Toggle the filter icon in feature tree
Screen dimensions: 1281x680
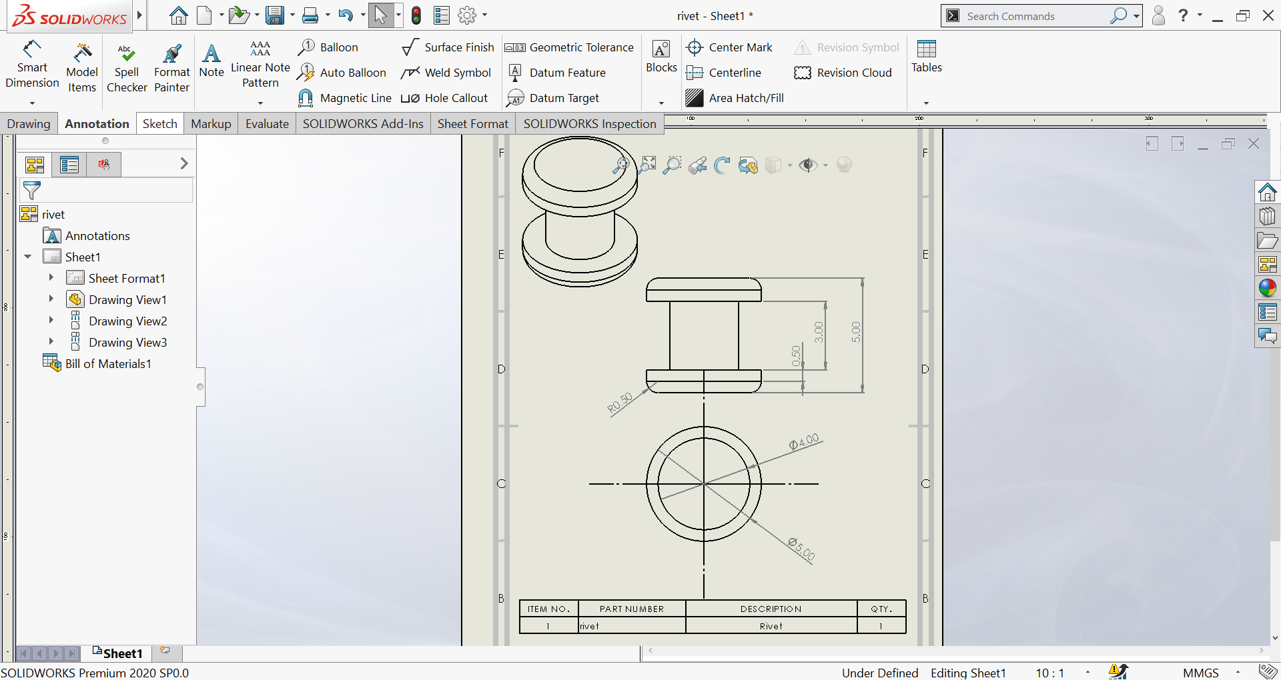(x=32, y=191)
